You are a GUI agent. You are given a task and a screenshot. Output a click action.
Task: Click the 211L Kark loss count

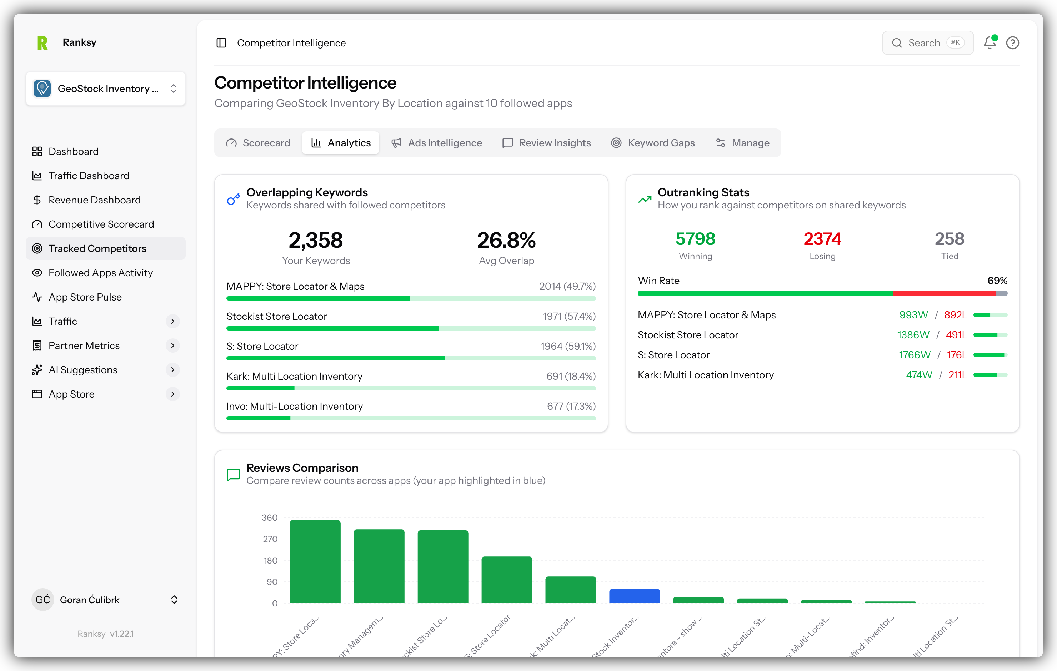coord(958,375)
